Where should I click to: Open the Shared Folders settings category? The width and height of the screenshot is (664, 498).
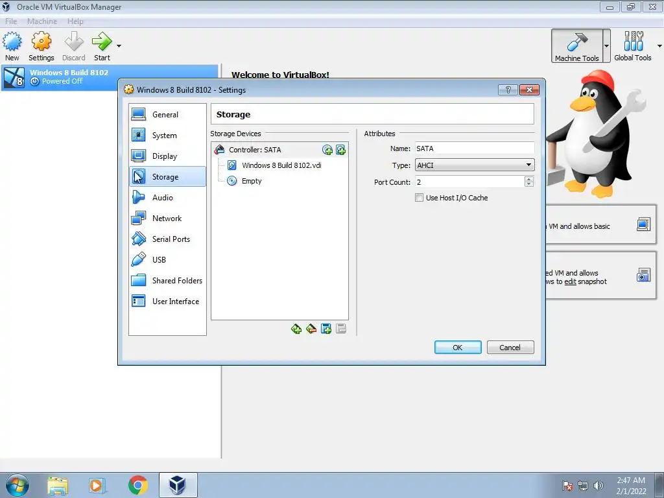pyautogui.click(x=167, y=280)
